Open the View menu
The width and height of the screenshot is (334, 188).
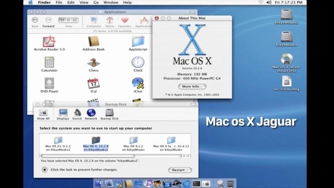[x=83, y=2]
